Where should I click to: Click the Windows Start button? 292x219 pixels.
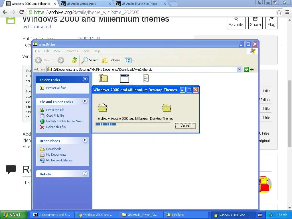pos(13,215)
